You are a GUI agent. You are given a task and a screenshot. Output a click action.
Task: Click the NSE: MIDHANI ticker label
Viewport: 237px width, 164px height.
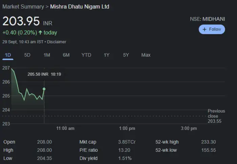click(x=207, y=19)
